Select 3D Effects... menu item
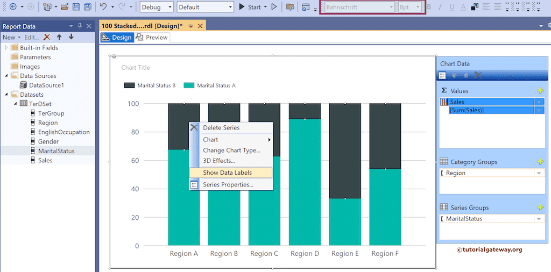This screenshot has height=272, width=551. coord(231,161)
